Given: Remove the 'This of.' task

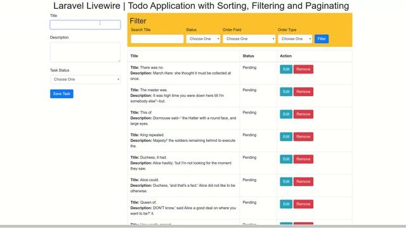Looking at the screenshot, I should pos(303,114).
